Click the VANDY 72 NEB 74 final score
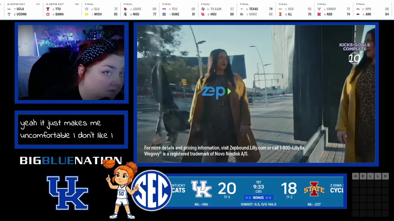The width and height of the screenshot is (394, 221). pyautogui.click(x=334, y=10)
